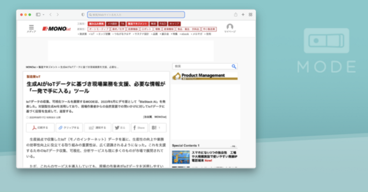Click the MONOist logo
Image resolution: width=368 pixels, height=192 pixels.
coord(57,29)
